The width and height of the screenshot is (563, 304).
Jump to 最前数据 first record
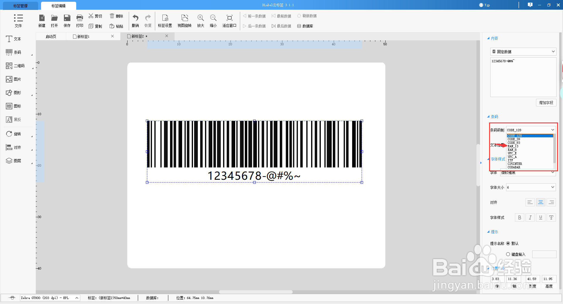(281, 16)
